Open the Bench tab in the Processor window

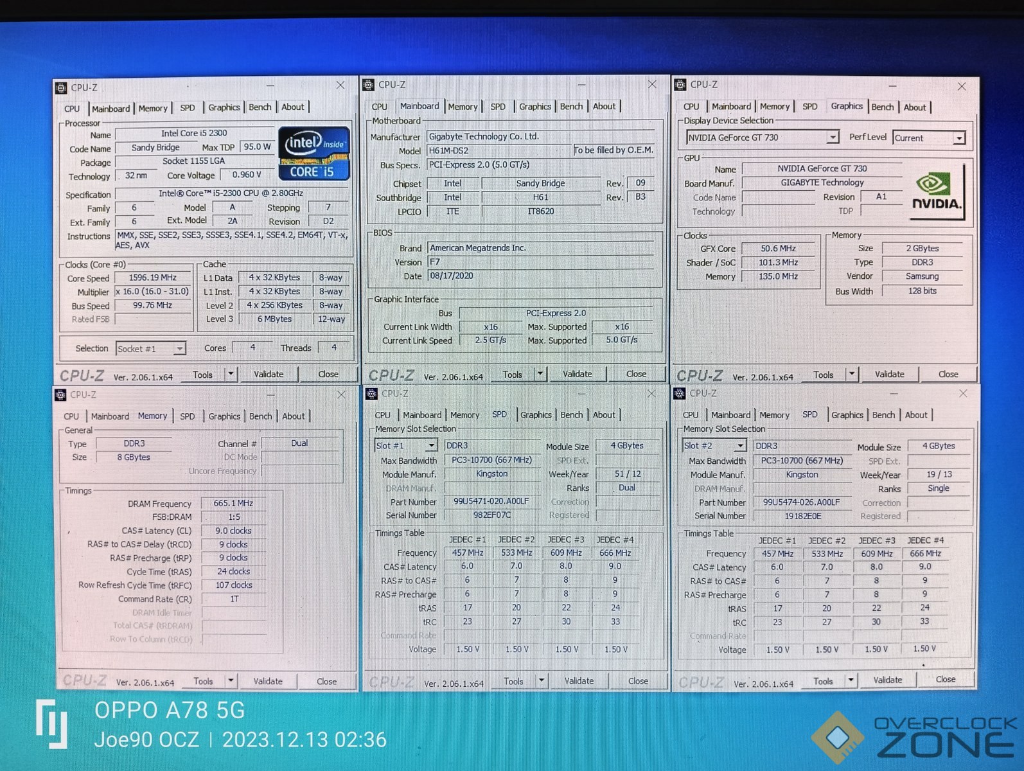click(260, 107)
